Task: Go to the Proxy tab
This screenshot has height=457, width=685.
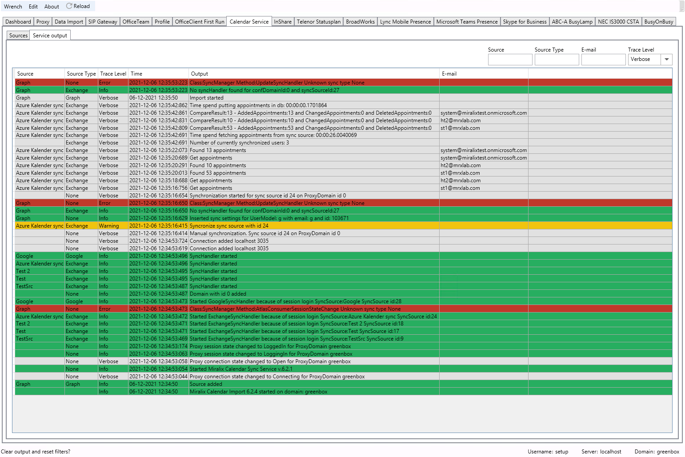Action: tap(43, 22)
